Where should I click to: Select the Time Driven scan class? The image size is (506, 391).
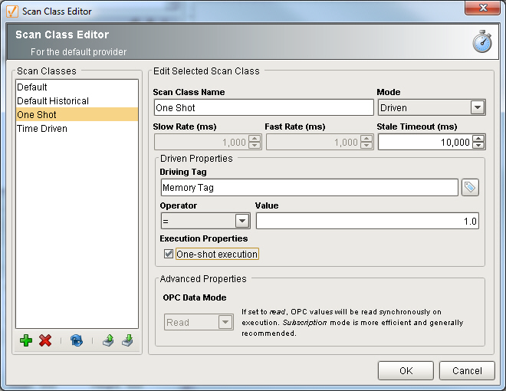point(42,129)
